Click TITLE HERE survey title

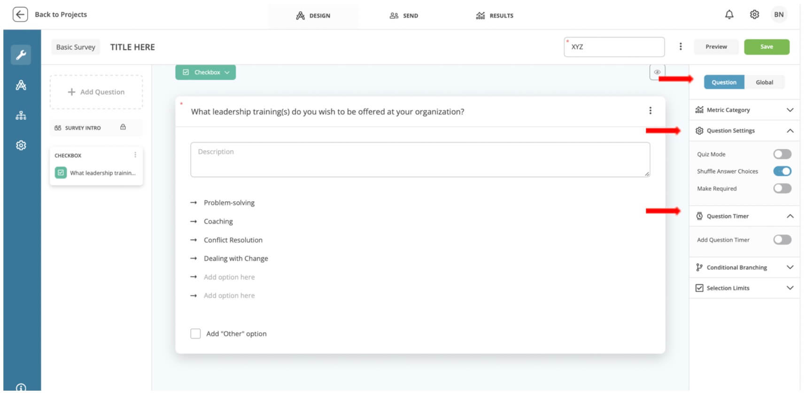pyautogui.click(x=132, y=47)
